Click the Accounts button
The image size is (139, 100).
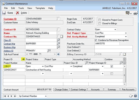(x=95, y=90)
